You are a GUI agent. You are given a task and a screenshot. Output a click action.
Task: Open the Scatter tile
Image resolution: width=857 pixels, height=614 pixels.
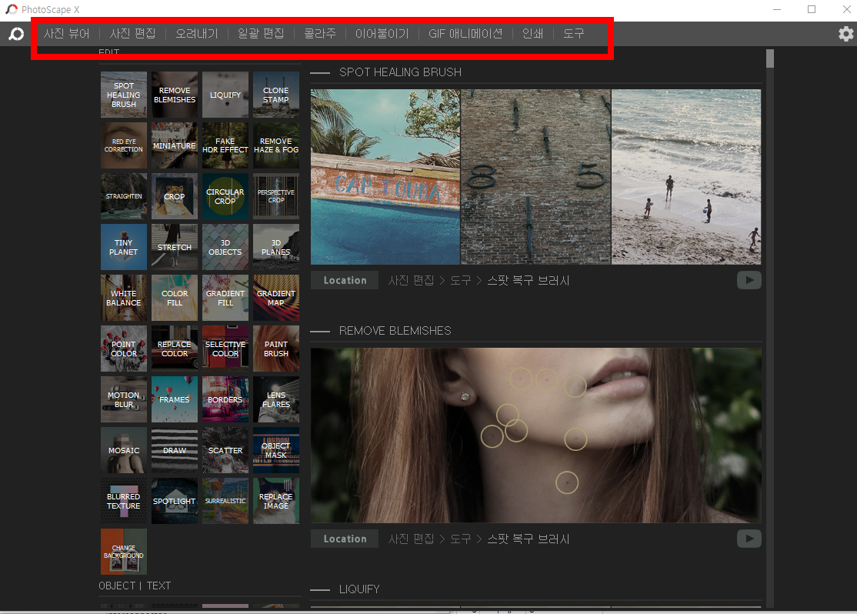225,451
